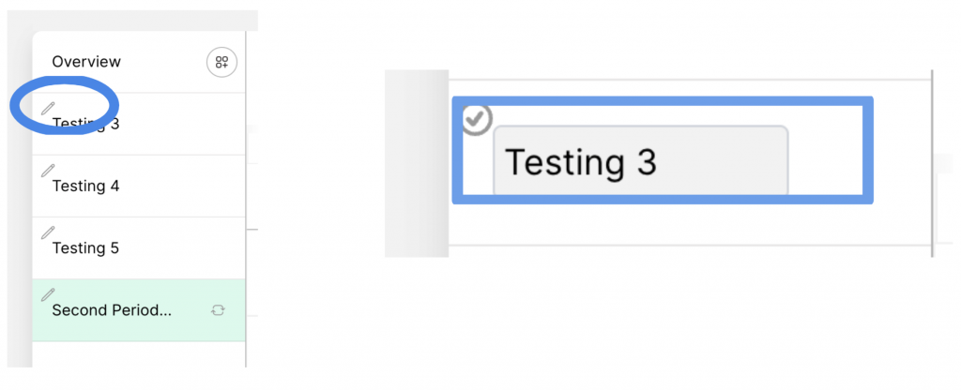Click into the Testing 3 name text field
This screenshot has width=961, height=390.
click(x=640, y=161)
